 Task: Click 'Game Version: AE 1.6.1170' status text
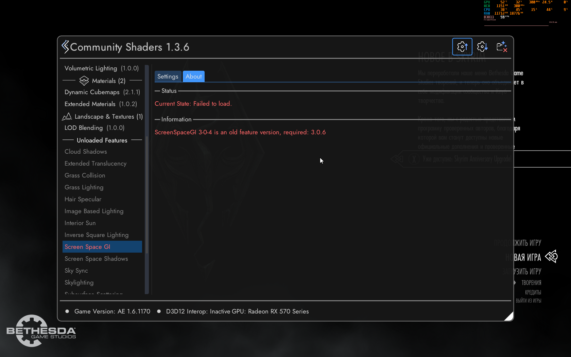click(x=112, y=311)
